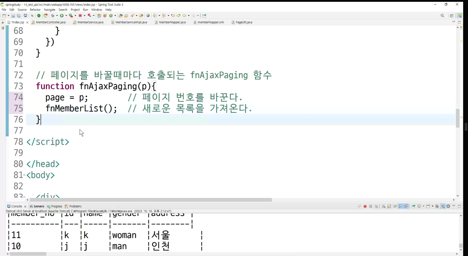
Task: Click the Debug bug icon
Action: pos(52,16)
